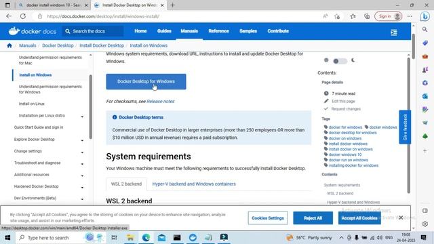Viewport: 434px width, 244px height.
Task: Expand the Additional resources section
Action: [82, 176]
